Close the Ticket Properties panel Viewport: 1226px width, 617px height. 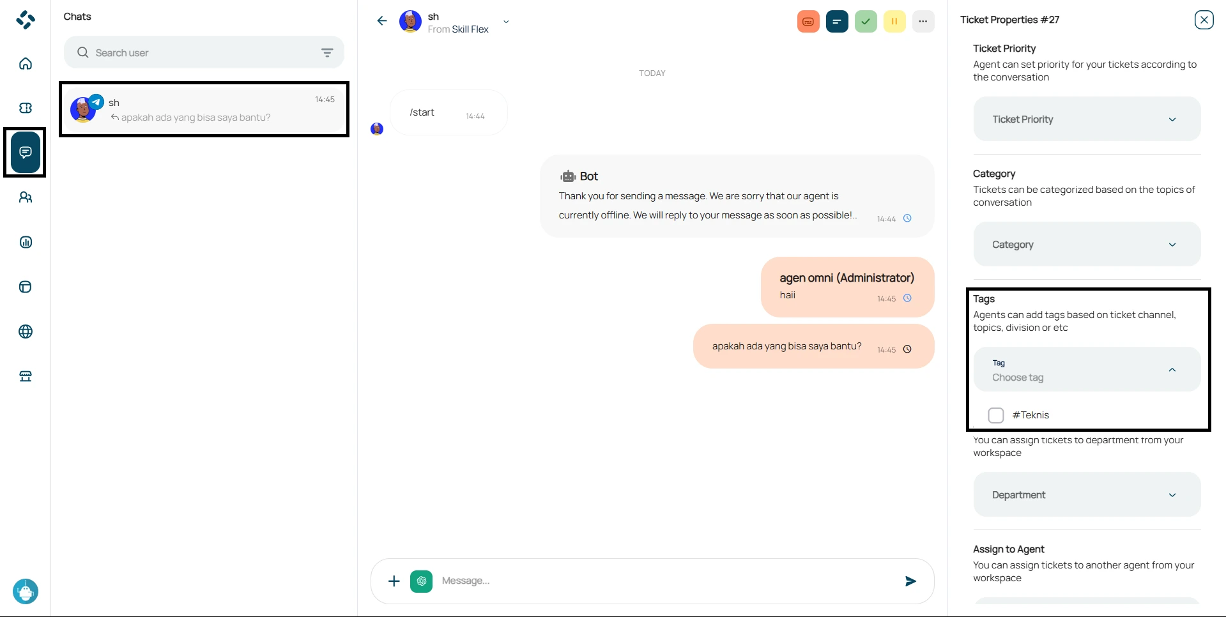(1204, 20)
